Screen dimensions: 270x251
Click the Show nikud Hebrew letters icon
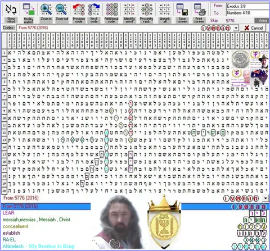tap(11, 10)
